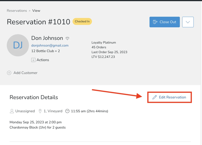Open the chevron dropdown beside Close Out
Screen dimensions: 202x145
tap(188, 22)
